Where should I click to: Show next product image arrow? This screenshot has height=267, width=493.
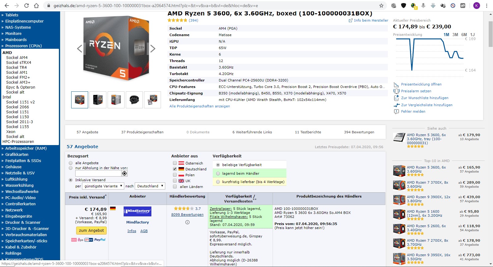coord(153,48)
